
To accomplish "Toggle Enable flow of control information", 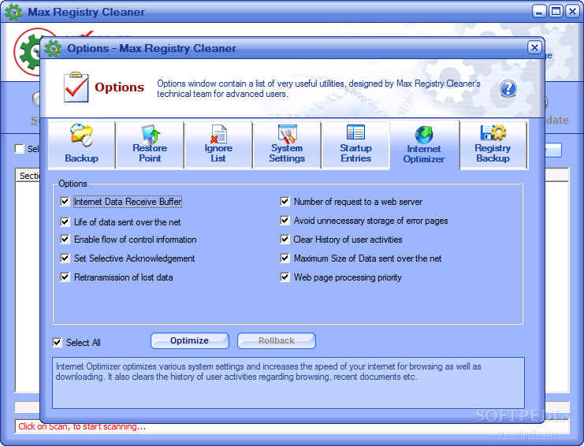I will tap(65, 239).
